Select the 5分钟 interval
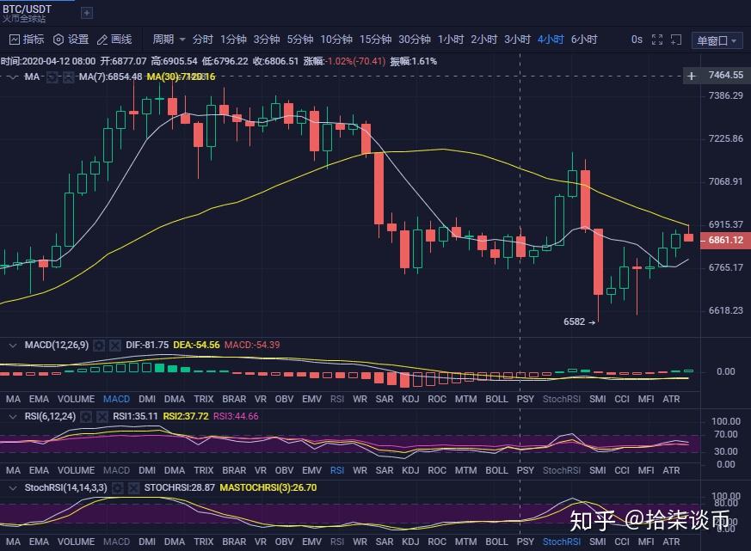 pos(300,40)
